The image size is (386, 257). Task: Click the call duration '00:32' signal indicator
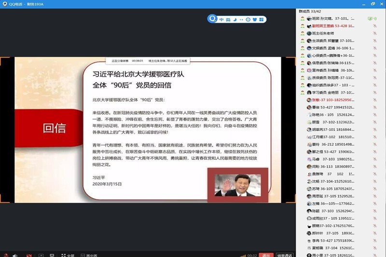pos(248,255)
